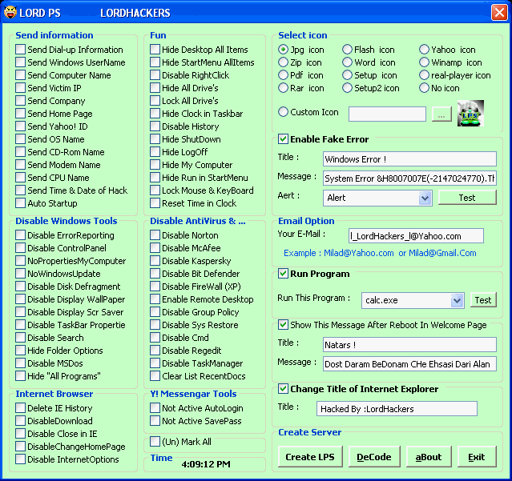
Task: Click the LPS icon preview thumbnail
Action: tap(470, 114)
